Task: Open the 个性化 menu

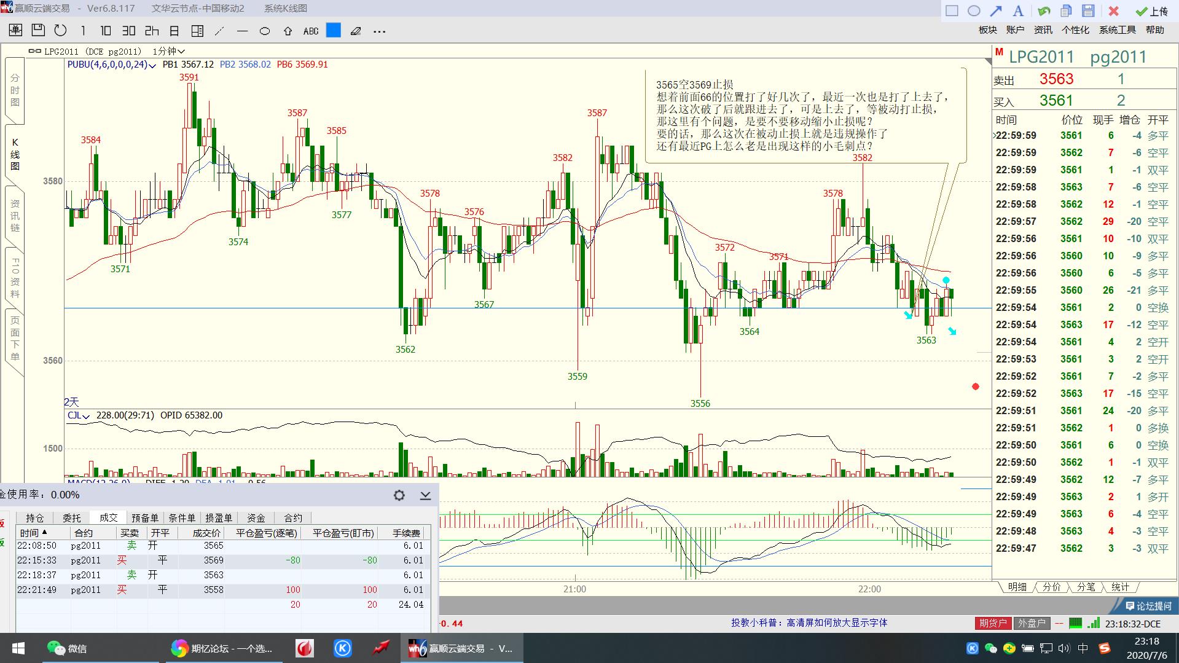Action: [x=1075, y=29]
